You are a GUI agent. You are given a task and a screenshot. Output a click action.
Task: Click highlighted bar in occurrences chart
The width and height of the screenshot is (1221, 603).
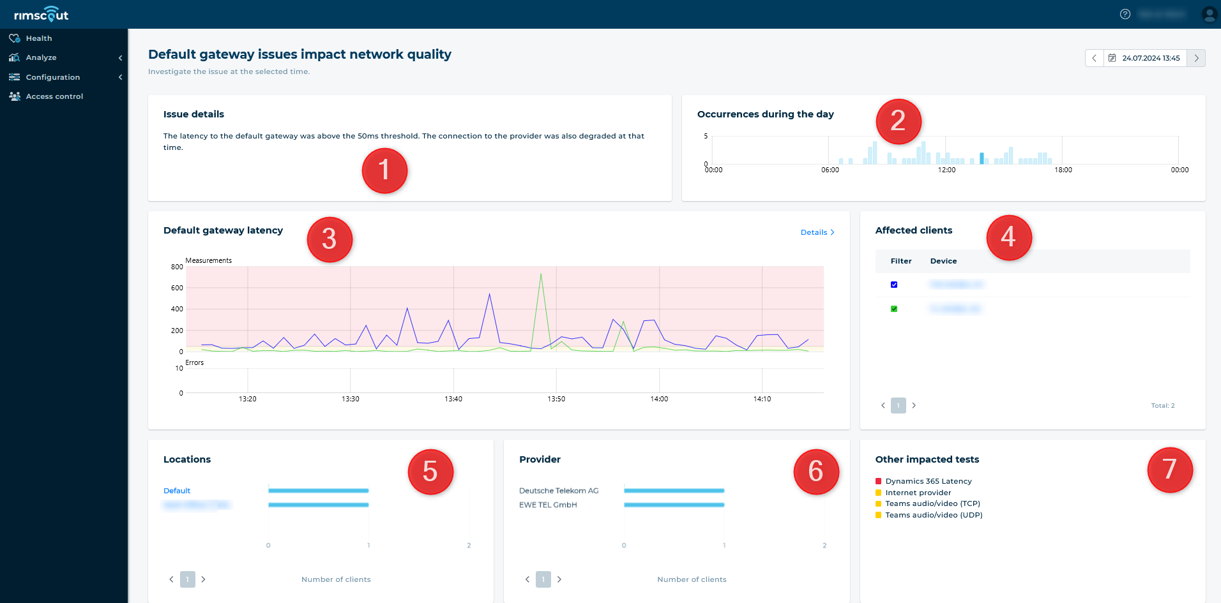982,158
